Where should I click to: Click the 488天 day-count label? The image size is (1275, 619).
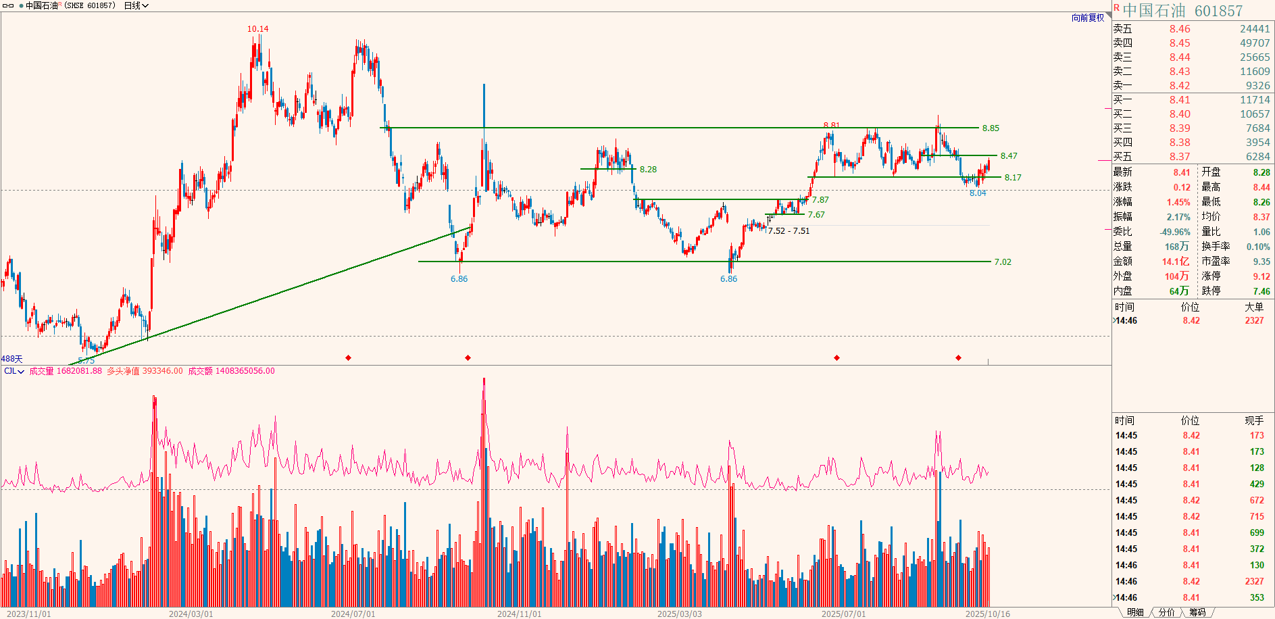click(11, 359)
